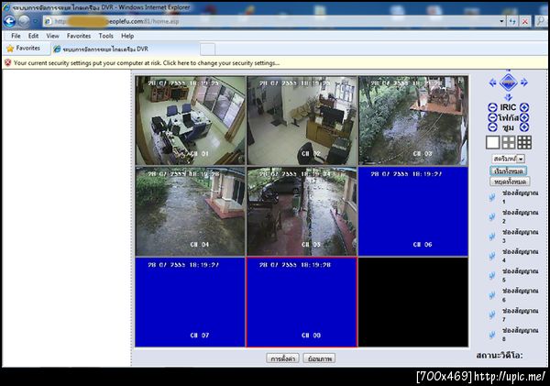Click the address bar URL field
The image size is (550, 386).
point(270,22)
